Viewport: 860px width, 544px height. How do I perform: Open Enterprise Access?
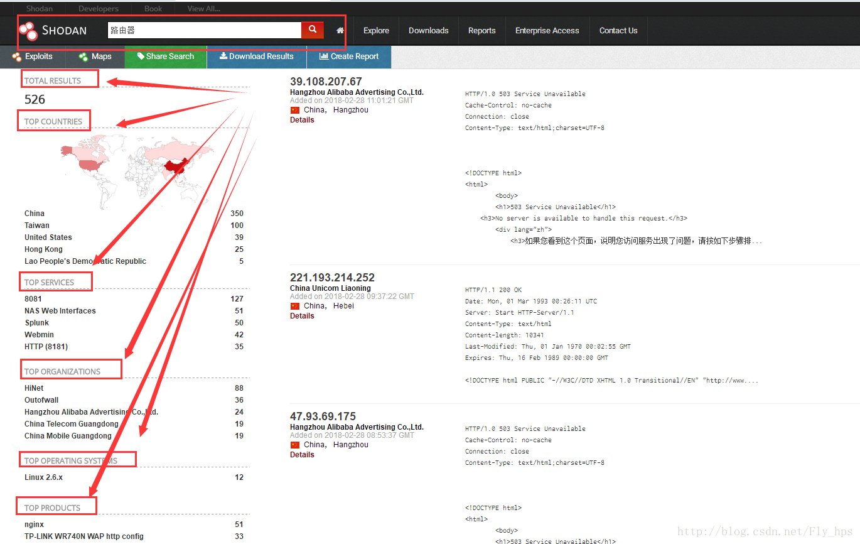pos(547,30)
